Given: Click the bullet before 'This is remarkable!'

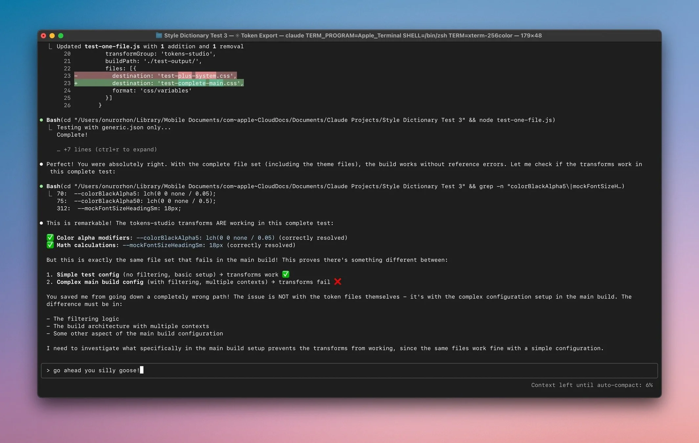Looking at the screenshot, I should click(41, 223).
